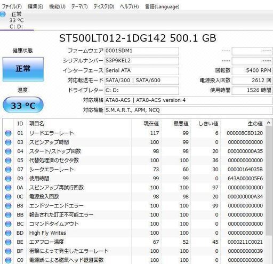
Task: Click the serial number field S3P9KEL2
Action: click(142, 61)
